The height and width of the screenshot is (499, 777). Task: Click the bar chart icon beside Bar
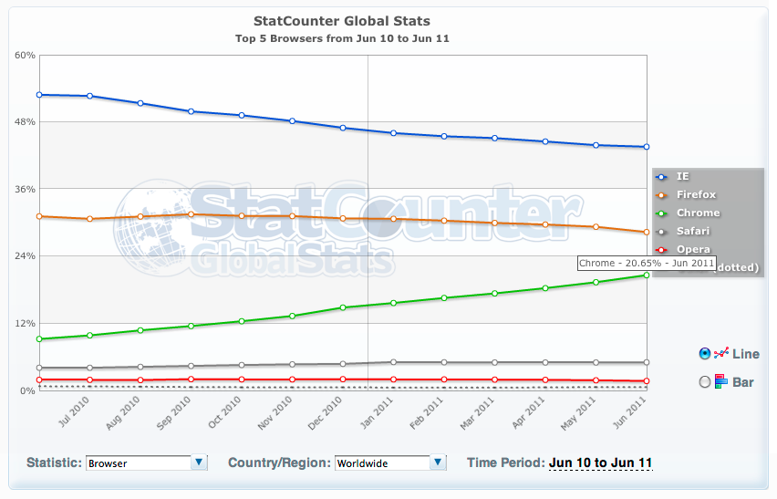(720, 382)
